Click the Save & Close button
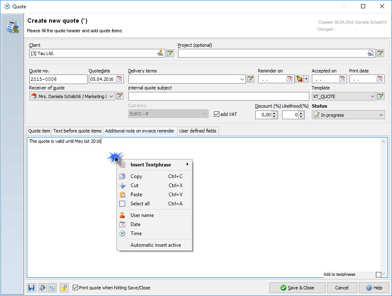392x296 pixels. click(x=296, y=288)
